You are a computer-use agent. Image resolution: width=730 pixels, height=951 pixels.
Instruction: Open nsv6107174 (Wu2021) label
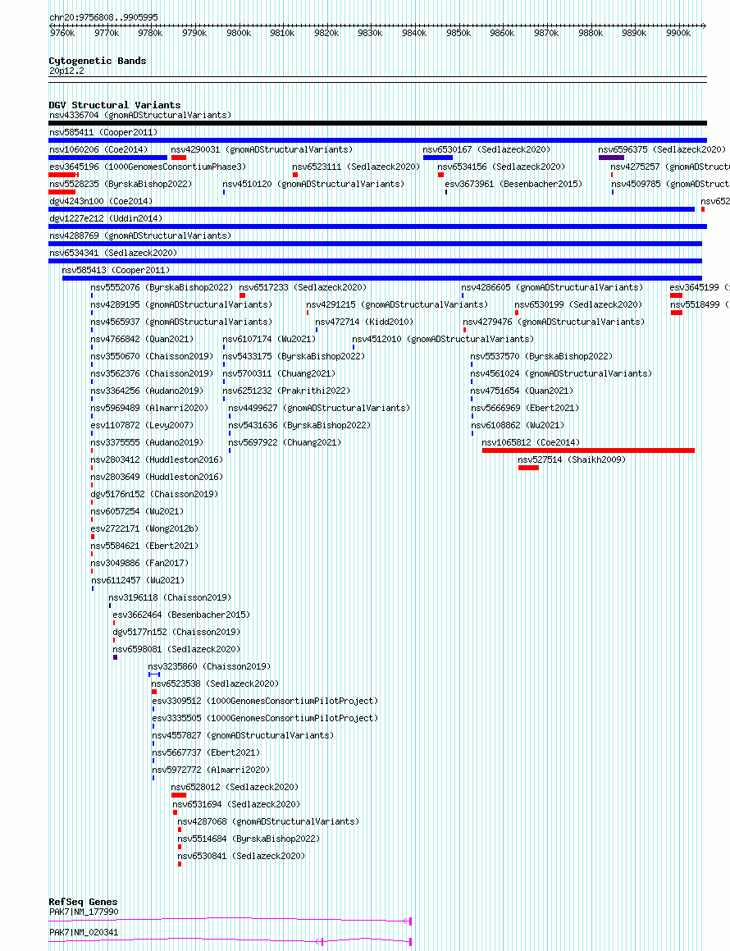[x=269, y=339]
